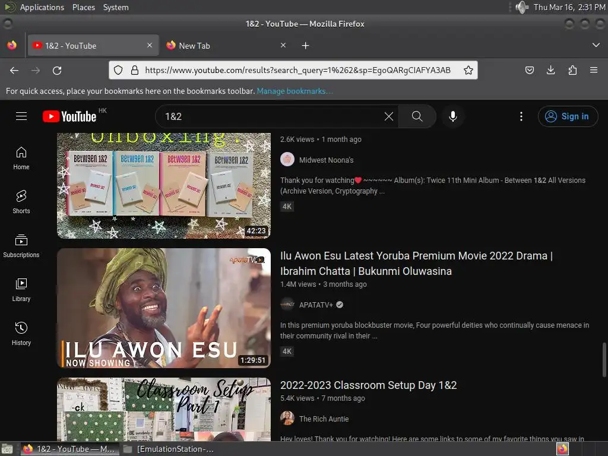This screenshot has width=608, height=456.
Task: Click the 4K badge under Ilu Awon Esu description
Action: coord(287,351)
